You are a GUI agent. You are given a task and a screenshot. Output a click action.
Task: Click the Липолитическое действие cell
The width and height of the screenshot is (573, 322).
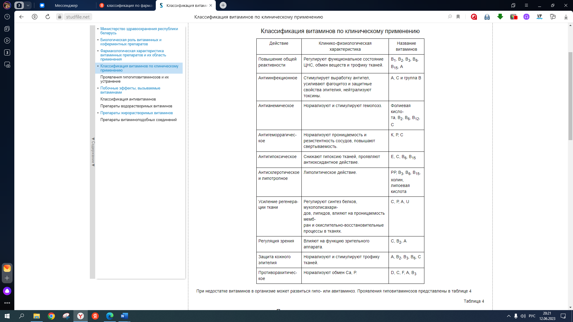point(345,182)
